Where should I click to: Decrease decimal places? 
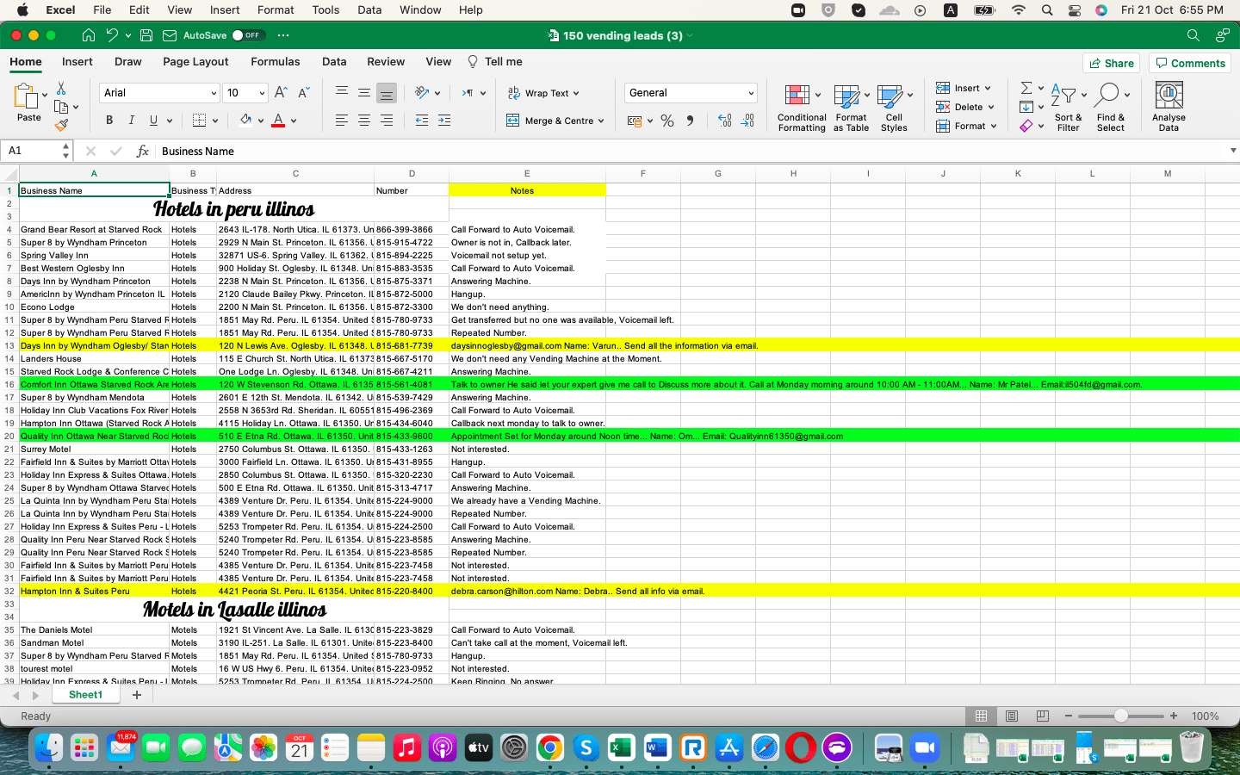coord(747,121)
